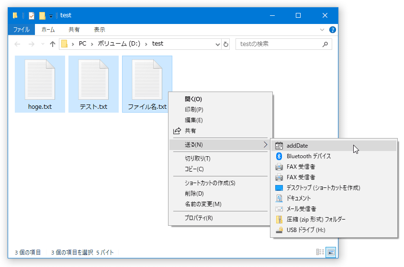Click the Forward navigation arrow

tap(32, 44)
